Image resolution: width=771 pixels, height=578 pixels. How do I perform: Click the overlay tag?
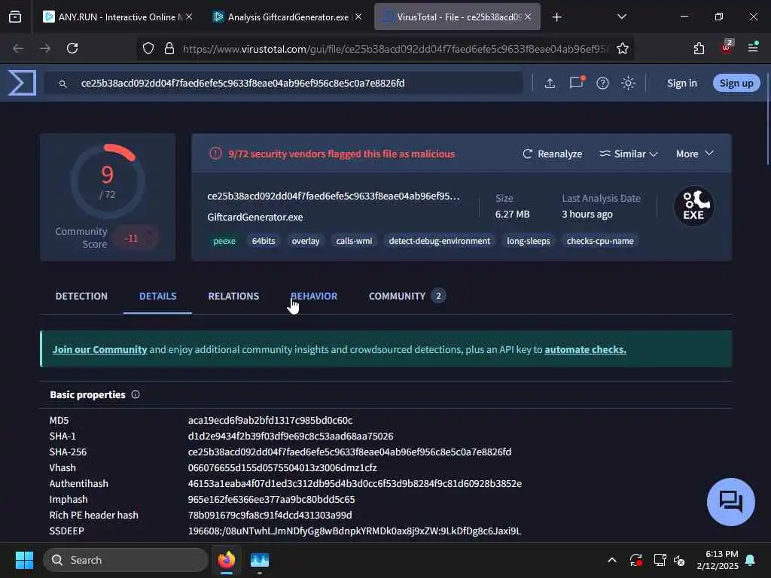[x=306, y=241]
